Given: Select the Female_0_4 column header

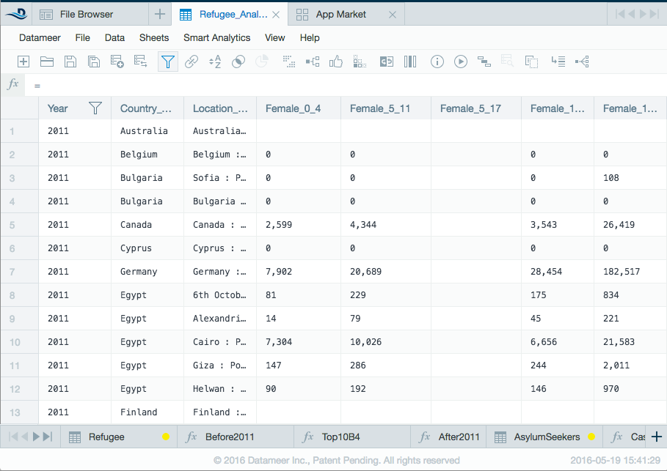Looking at the screenshot, I should [x=298, y=108].
